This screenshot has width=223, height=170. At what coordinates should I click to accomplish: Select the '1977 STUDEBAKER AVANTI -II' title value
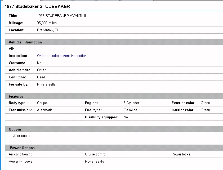pyautogui.click(x=61, y=16)
